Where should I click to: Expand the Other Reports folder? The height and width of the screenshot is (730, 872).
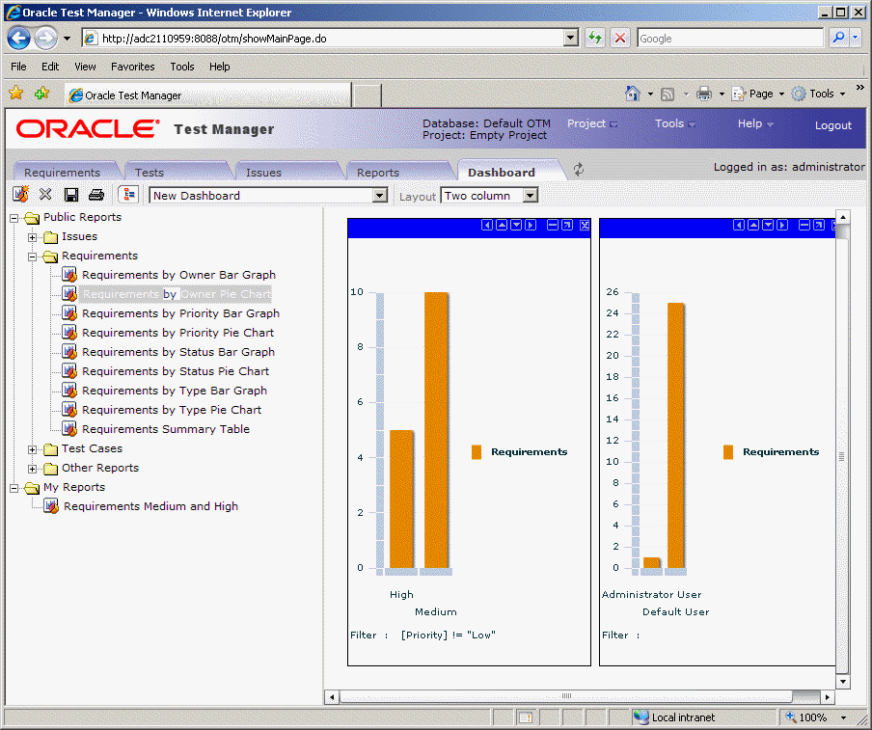[33, 470]
